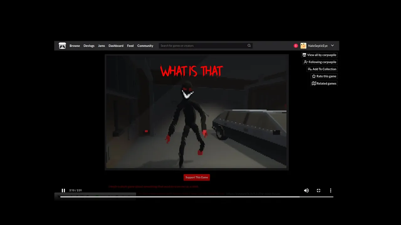Image resolution: width=401 pixels, height=225 pixels.
Task: Go to the Jams section
Action: click(102, 46)
